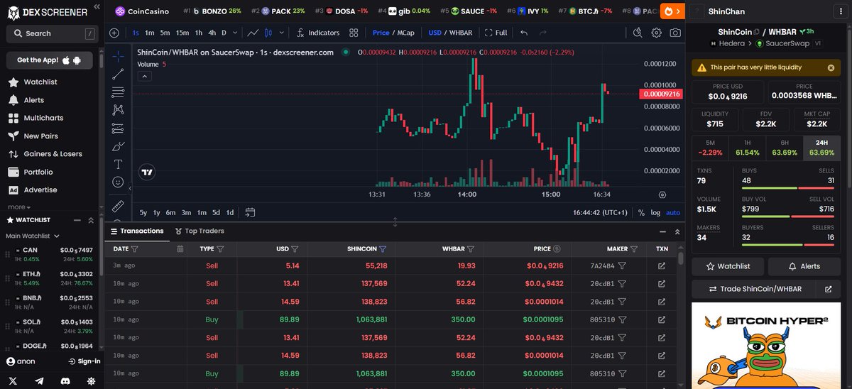Image resolution: width=852 pixels, height=389 pixels.
Task: Select the crosshair cursor tool
Action: (118, 55)
